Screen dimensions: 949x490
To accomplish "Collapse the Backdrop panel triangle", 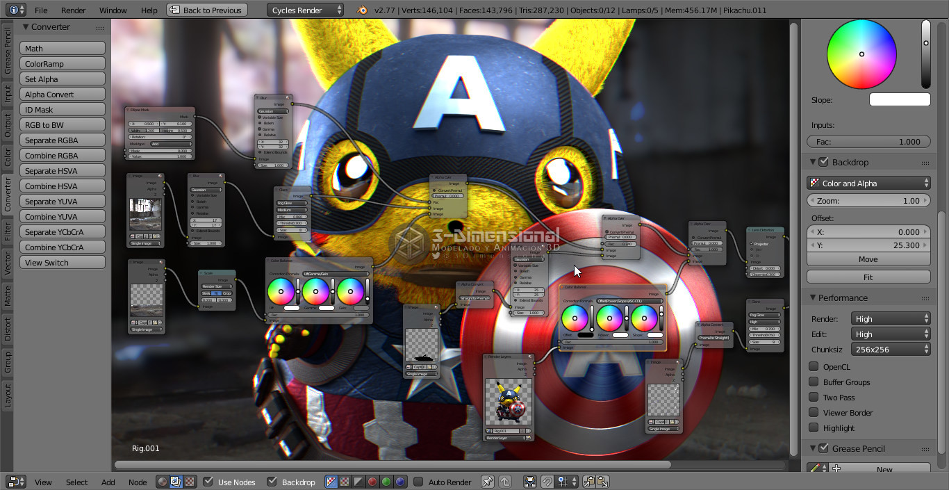I will point(813,162).
